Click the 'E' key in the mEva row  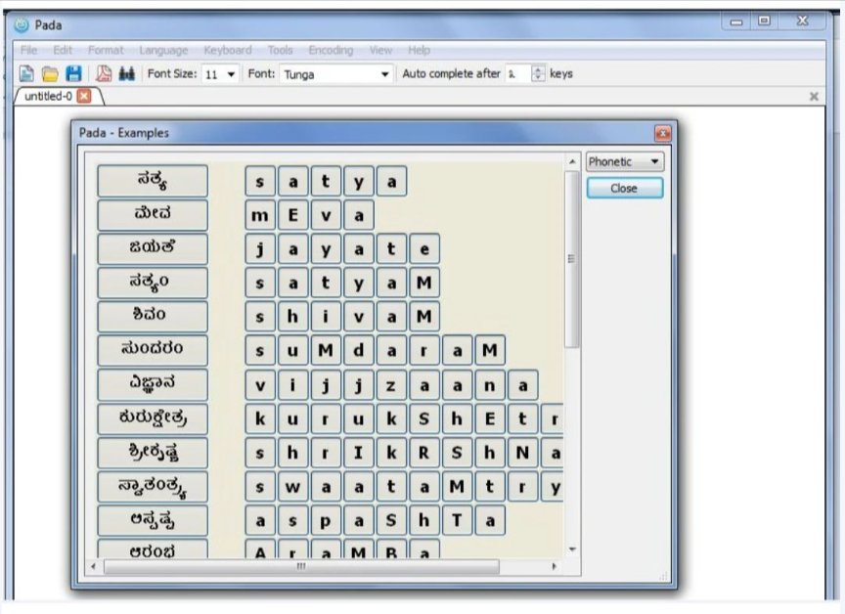pyautogui.click(x=292, y=215)
